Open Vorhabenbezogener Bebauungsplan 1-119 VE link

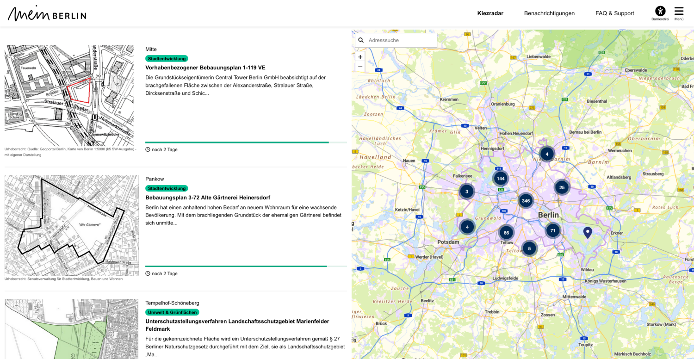coord(205,68)
